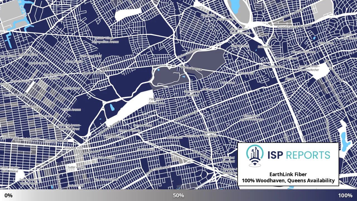This screenshot has width=357, height=201.
Task: Select the Norwood Avenue label
Action: tap(129, 131)
